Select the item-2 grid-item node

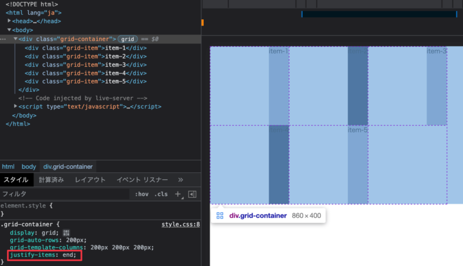pos(86,57)
